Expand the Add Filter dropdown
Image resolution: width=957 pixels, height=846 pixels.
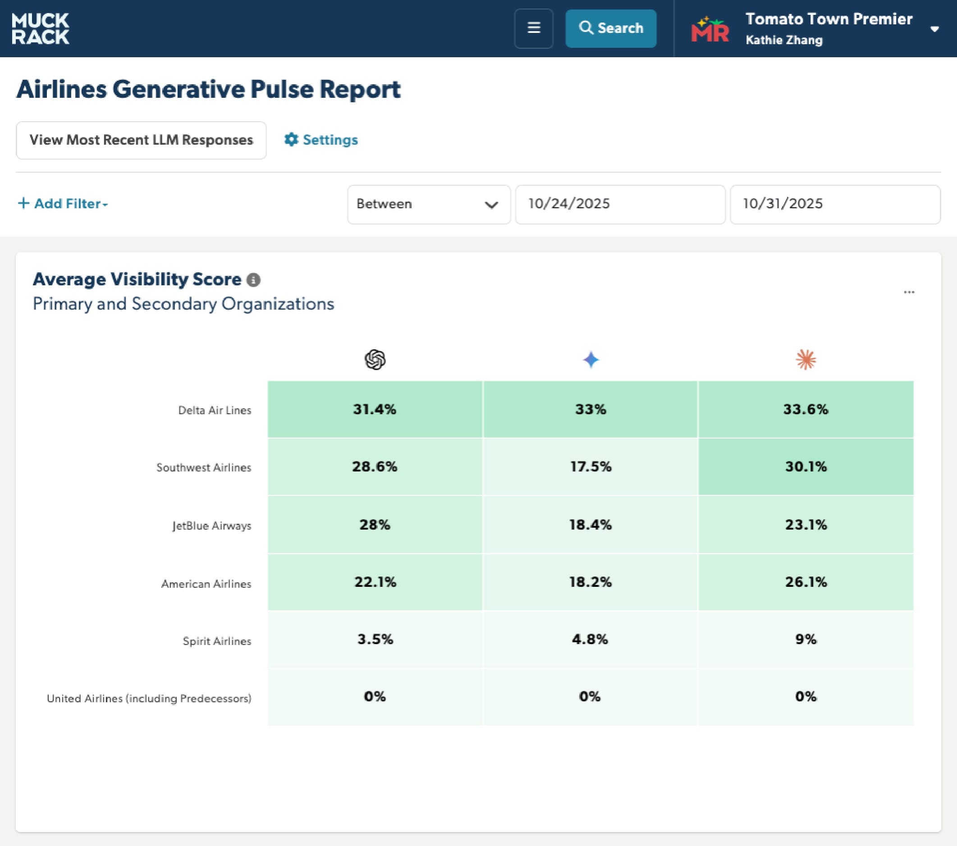(63, 204)
